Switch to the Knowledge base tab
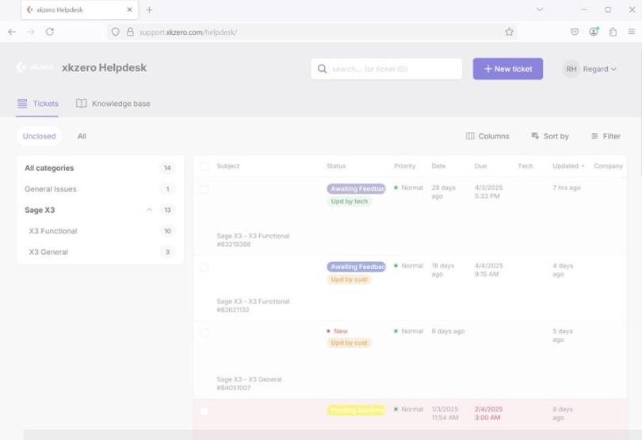This screenshot has width=642, height=440. (x=113, y=104)
